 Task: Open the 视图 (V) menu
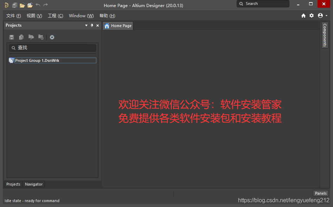pos(34,16)
